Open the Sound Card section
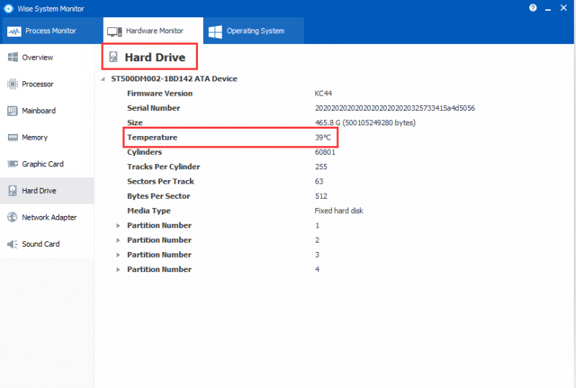This screenshot has height=388, width=576. click(x=47, y=244)
